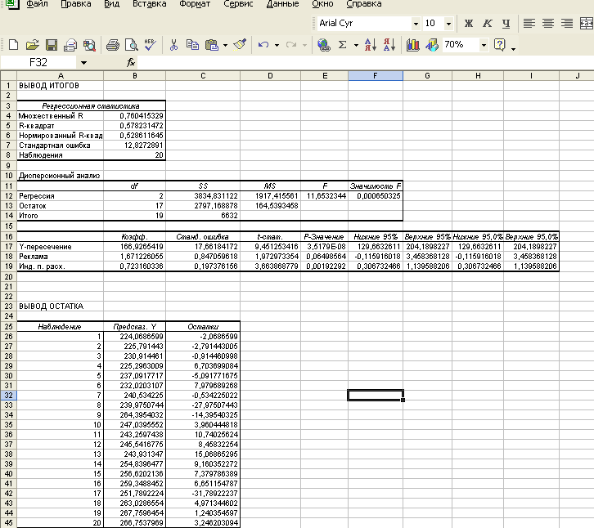Image resolution: width=594 pixels, height=528 pixels.
Task: Open the Файл menu
Action: click(37, 4)
